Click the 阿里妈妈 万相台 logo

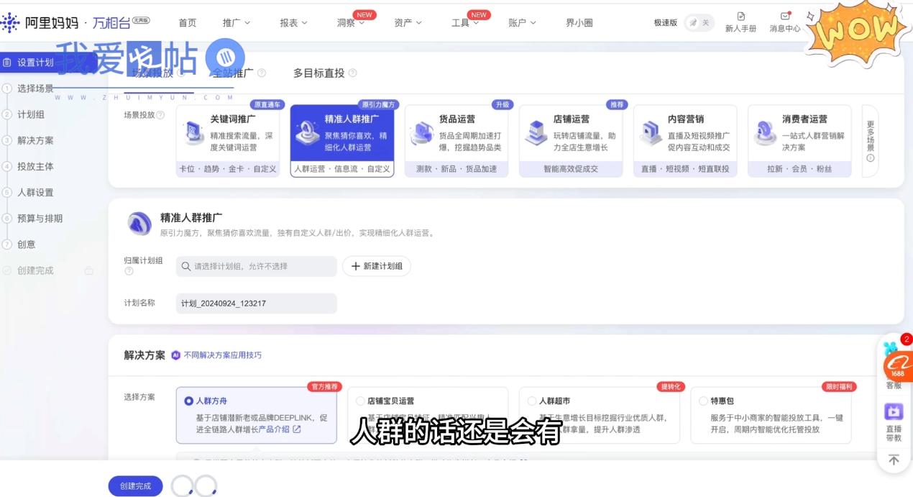click(75, 22)
